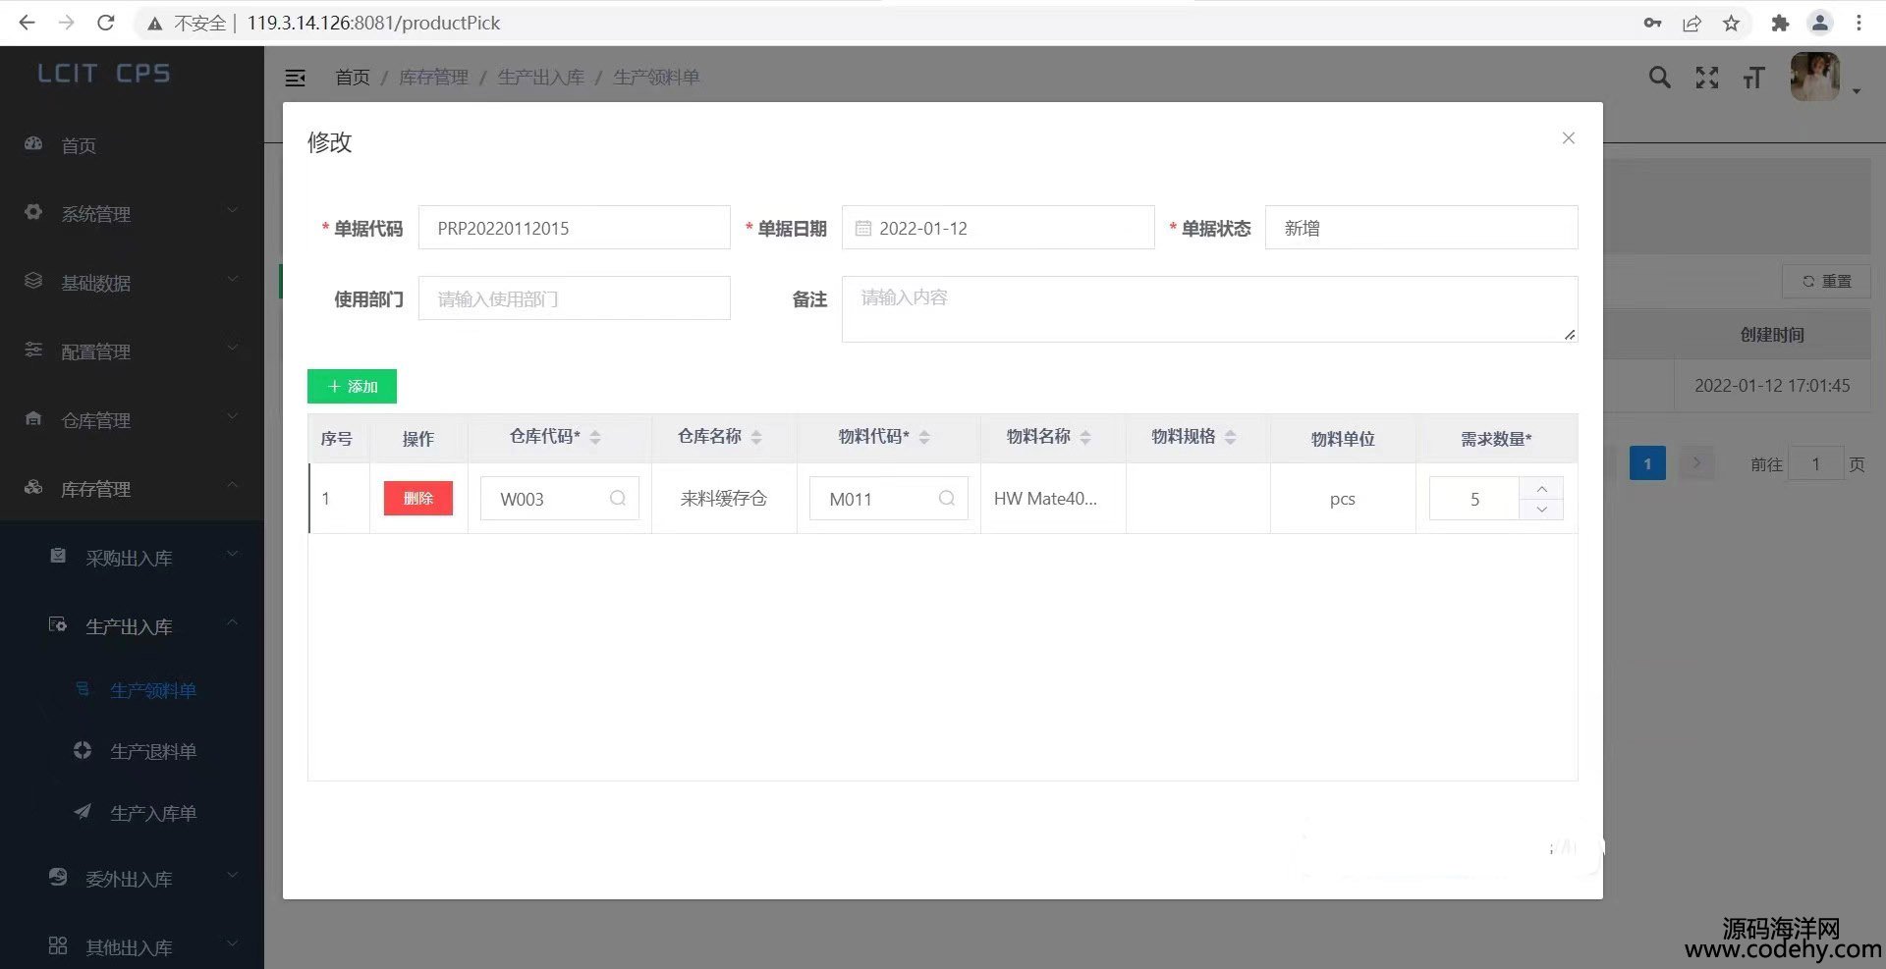Toggle fullscreen mode icon in header
This screenshot has height=969, width=1886.
coord(1707,78)
